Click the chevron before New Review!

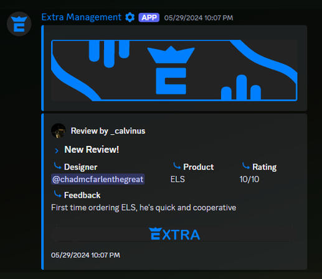(57, 150)
